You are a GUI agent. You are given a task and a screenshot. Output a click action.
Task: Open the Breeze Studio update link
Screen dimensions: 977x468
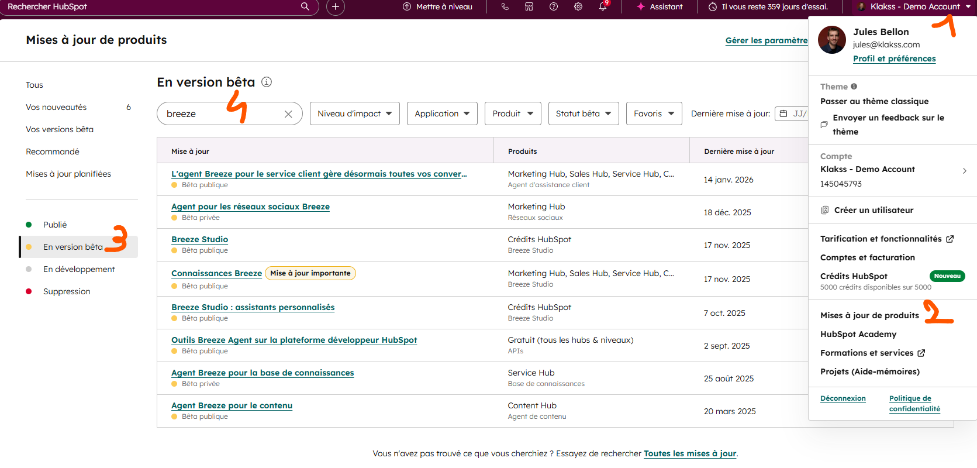coord(199,239)
